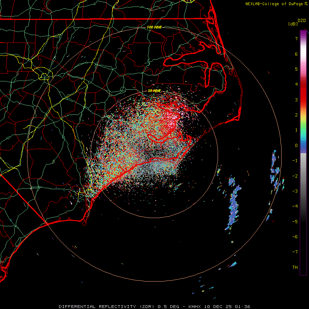The image size is (309, 309).
Task: Click the -2 dB tick label on the scale
Action: pos(295,176)
